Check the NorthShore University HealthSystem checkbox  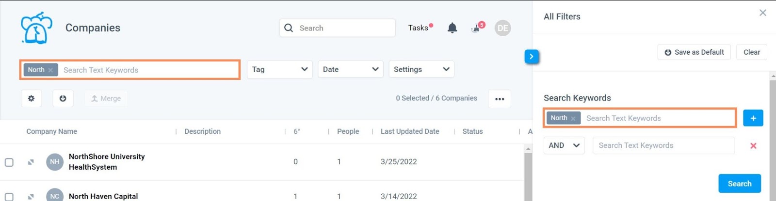9,162
